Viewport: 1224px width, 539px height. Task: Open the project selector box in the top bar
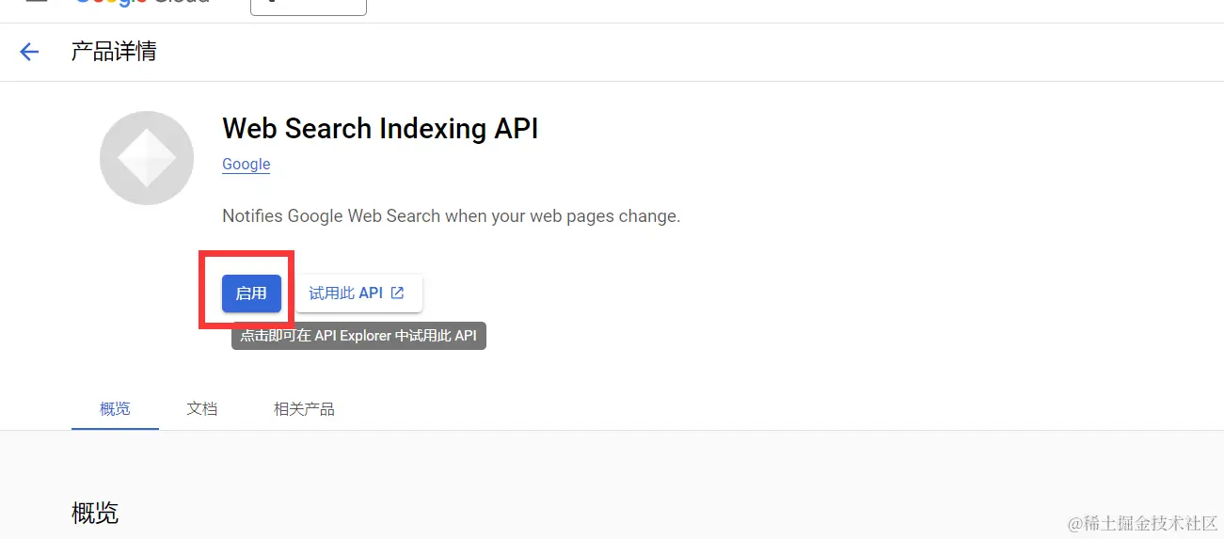click(309, 8)
